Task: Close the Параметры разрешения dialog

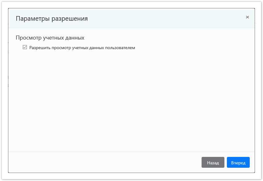Action: (x=247, y=17)
